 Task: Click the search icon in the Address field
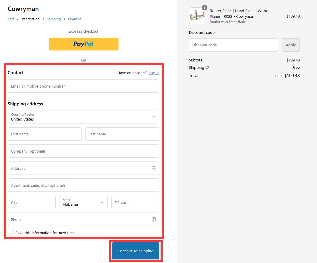point(154,168)
